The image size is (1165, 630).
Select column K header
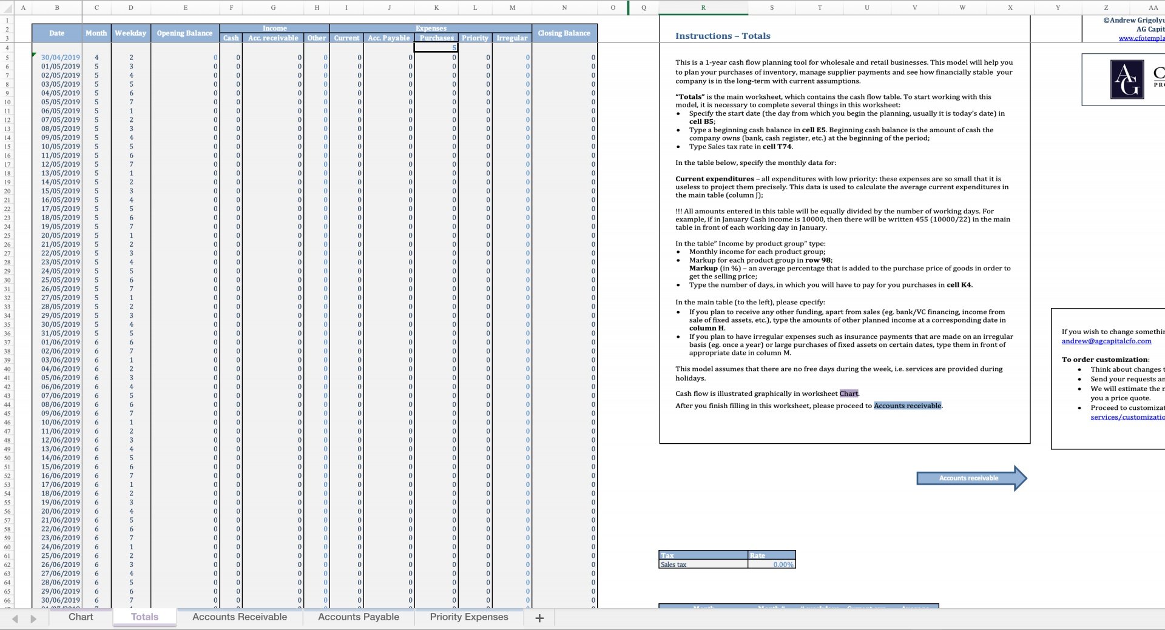coord(436,7)
